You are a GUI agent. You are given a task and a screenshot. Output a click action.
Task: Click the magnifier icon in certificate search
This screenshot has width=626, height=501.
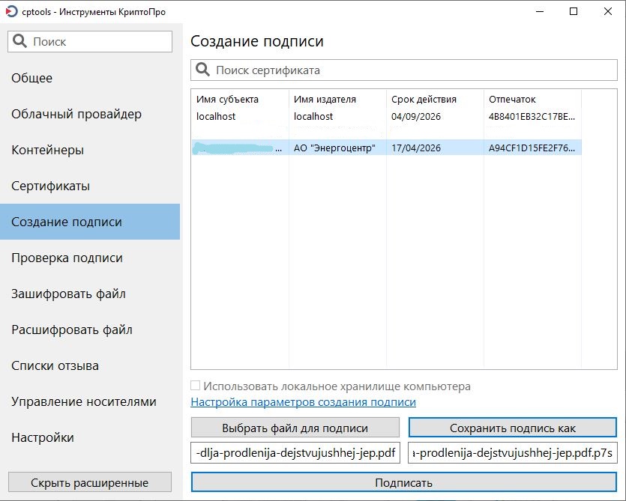click(202, 70)
